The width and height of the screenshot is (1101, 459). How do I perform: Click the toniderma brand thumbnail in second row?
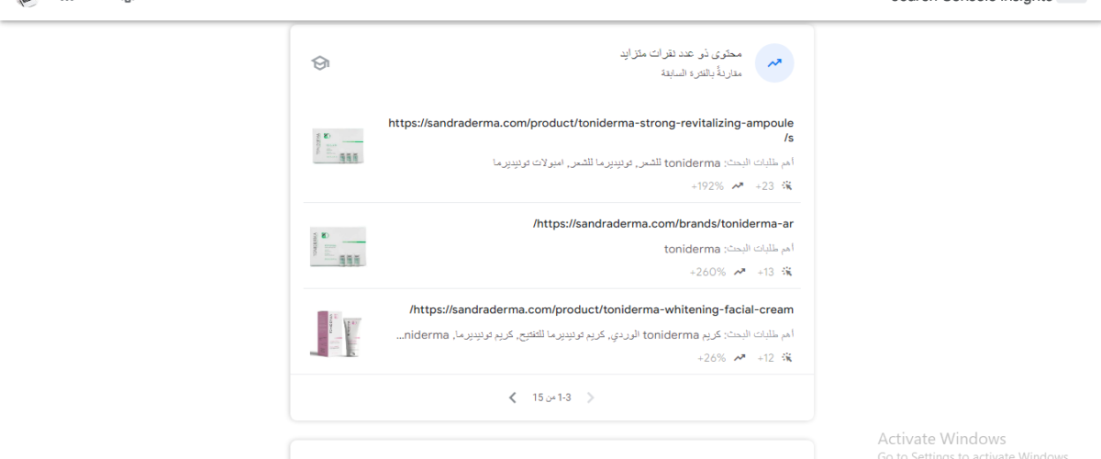tap(338, 246)
